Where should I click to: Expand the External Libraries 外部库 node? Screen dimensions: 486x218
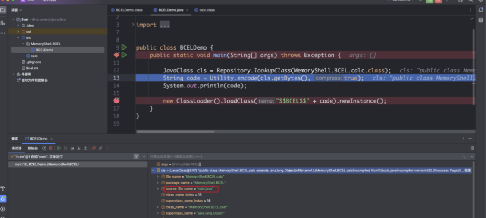coord(13,74)
